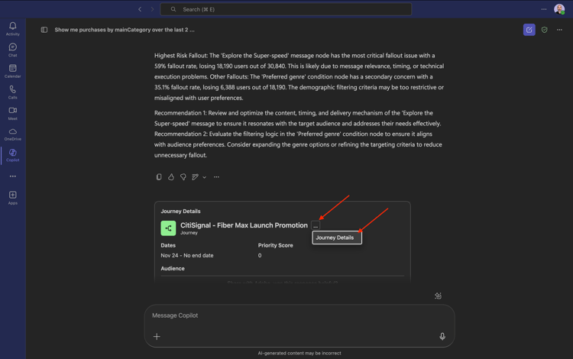
Task: Open more options in chat header
Action: (559, 30)
